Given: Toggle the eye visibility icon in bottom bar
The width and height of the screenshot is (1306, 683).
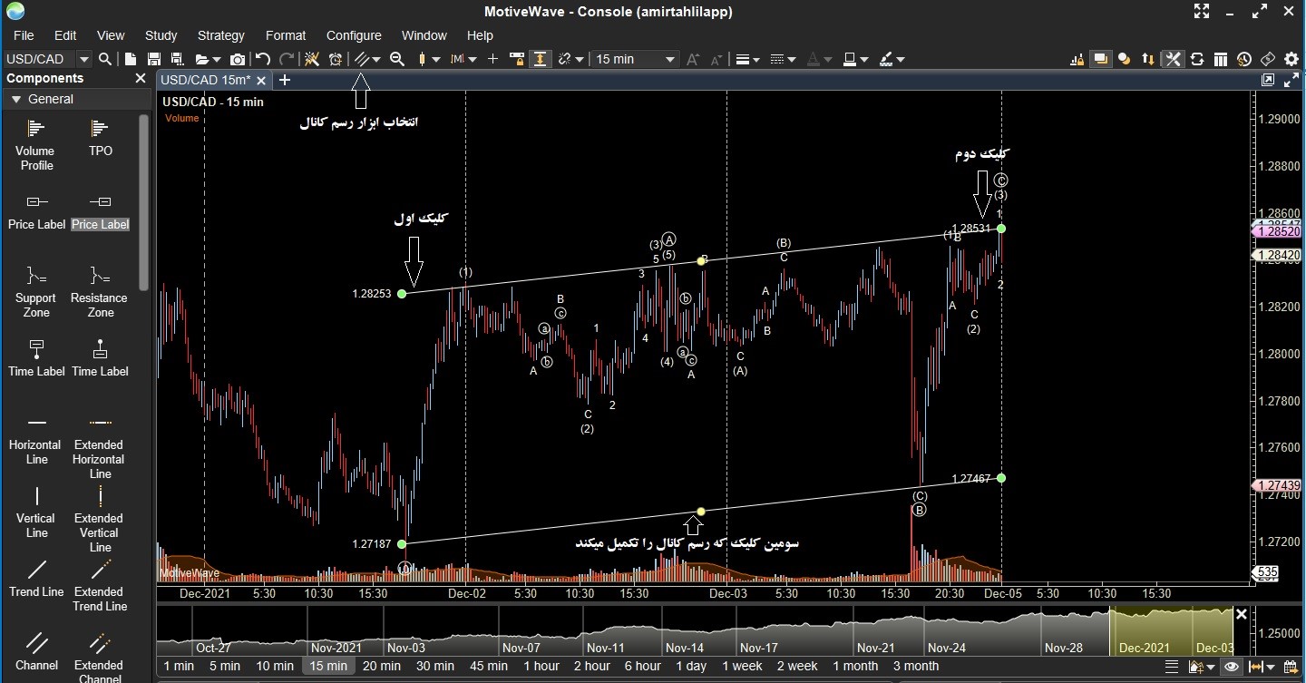Looking at the screenshot, I should click(1232, 667).
